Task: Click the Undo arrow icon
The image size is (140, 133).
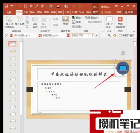Action: point(12,6)
